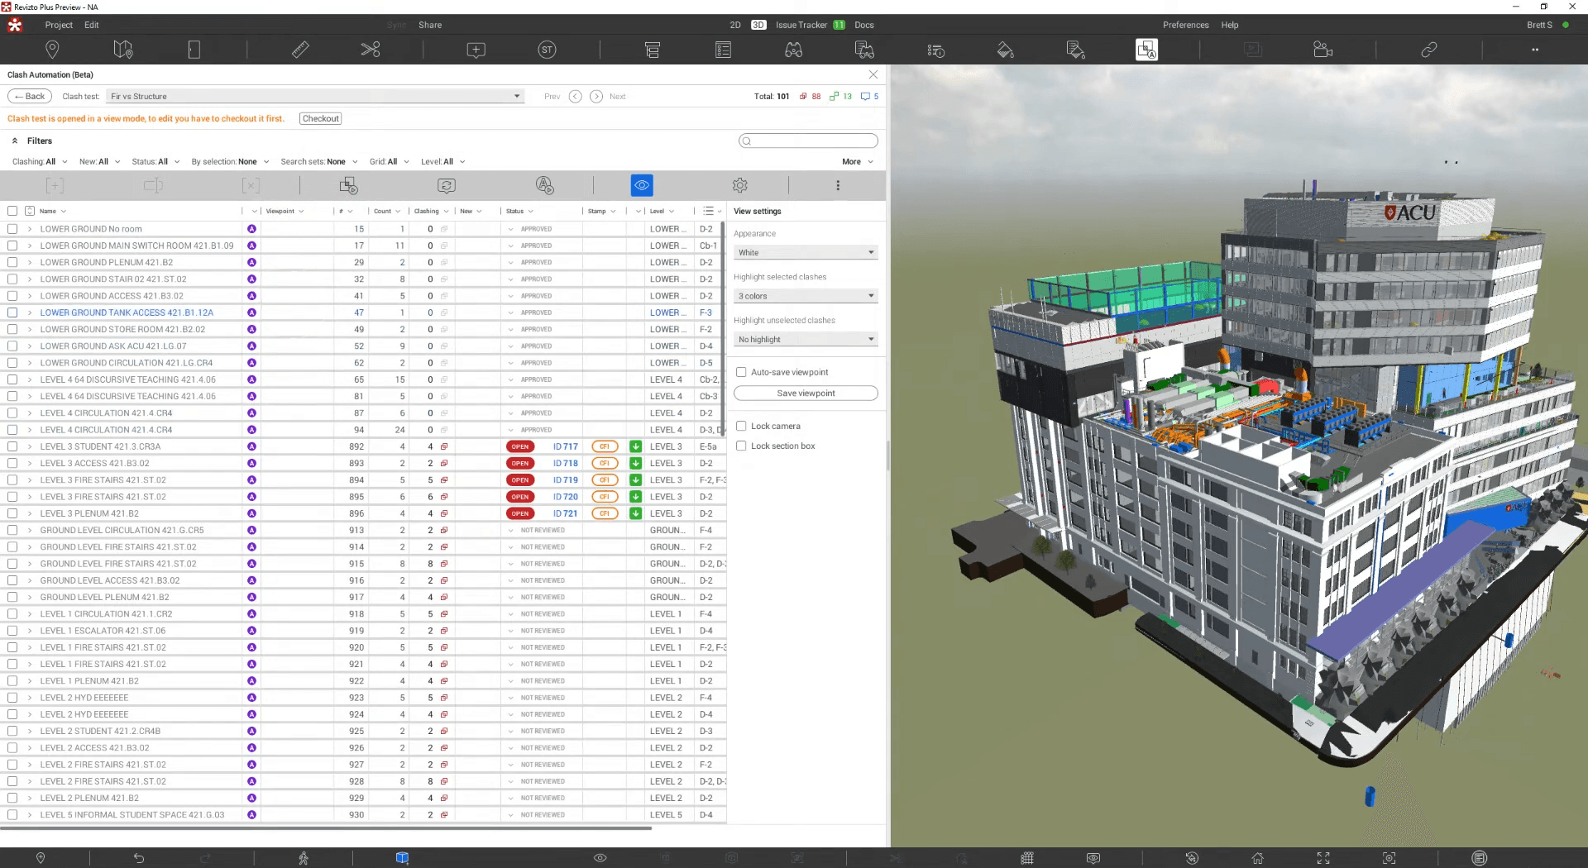
Task: Click the clash search input field
Action: click(x=808, y=141)
